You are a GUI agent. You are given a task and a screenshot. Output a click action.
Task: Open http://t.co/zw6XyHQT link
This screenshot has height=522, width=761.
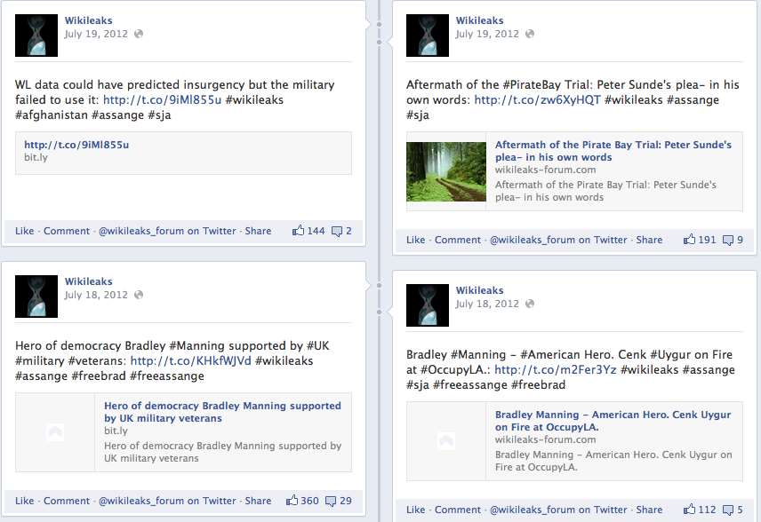point(537,99)
